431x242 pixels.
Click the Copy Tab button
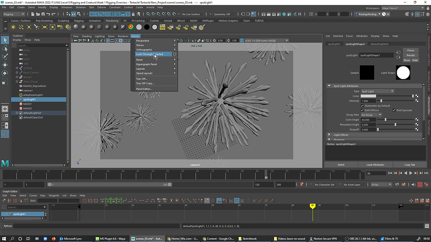click(409, 165)
